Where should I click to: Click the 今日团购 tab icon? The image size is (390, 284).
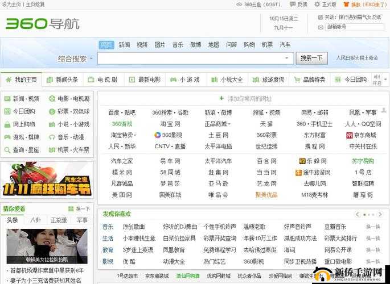(x=338, y=80)
